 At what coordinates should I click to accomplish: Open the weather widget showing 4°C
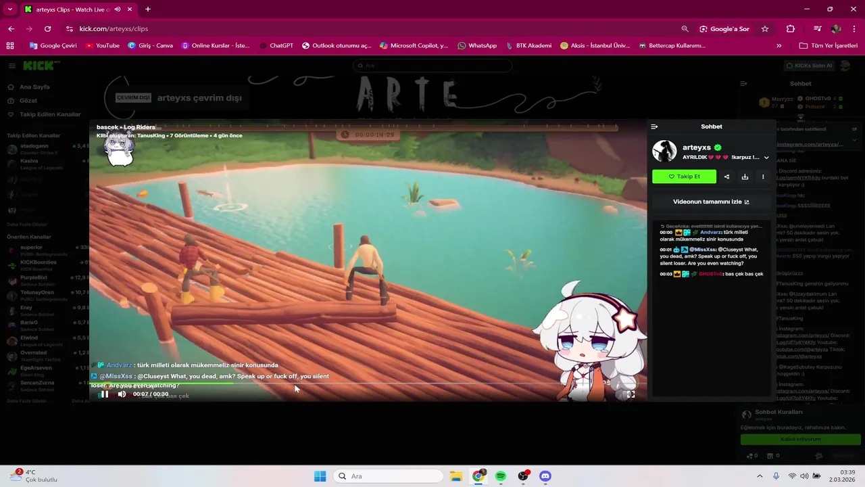coord(32,476)
